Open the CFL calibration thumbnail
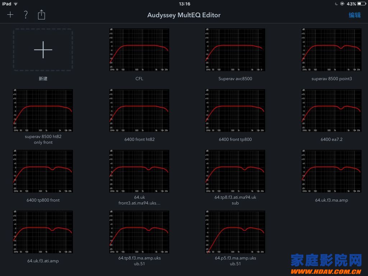This screenshot has width=368, height=276. click(139, 50)
